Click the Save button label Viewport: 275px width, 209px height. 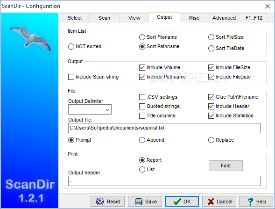tap(151, 202)
